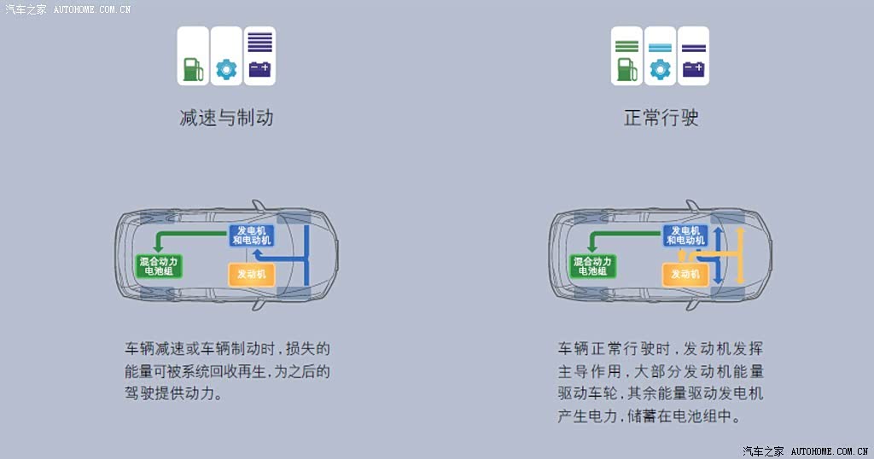The height and width of the screenshot is (459, 874).
Task: Click the yellow double arrow in right car
Action: point(740,255)
